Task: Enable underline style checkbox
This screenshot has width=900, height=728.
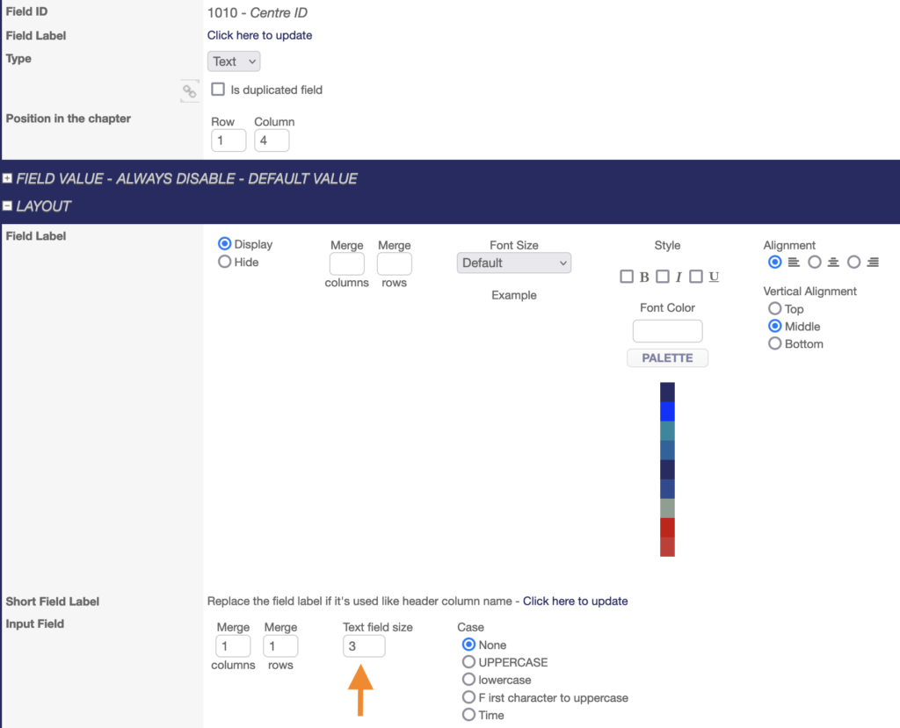Action: tap(696, 277)
